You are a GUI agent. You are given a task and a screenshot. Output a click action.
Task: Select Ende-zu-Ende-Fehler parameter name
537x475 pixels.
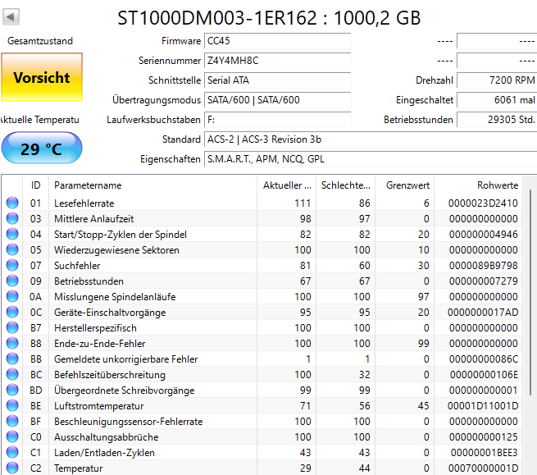(100, 344)
